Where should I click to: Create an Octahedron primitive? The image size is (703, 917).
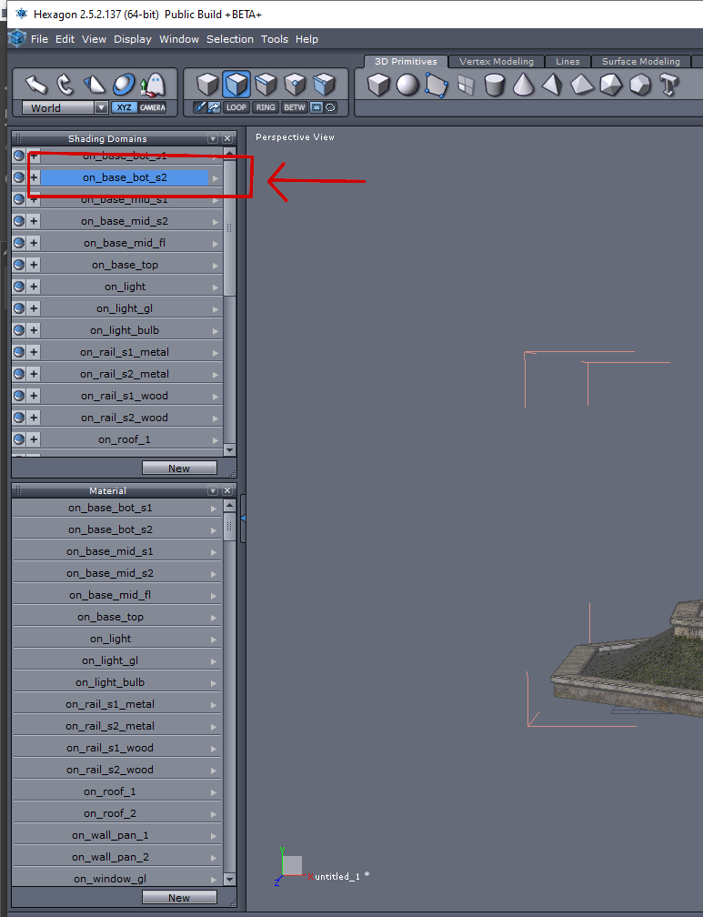pos(582,85)
